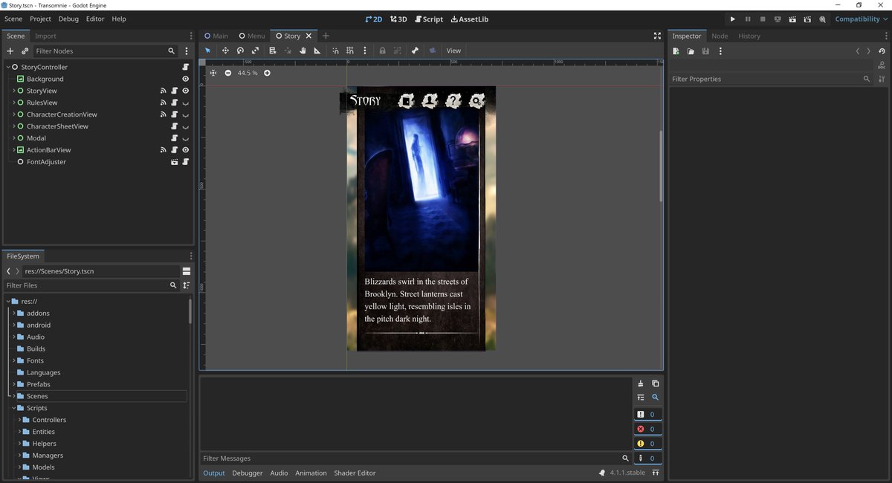This screenshot has height=483, width=892.
Task: Open script attached to StoryController
Action: [x=185, y=67]
